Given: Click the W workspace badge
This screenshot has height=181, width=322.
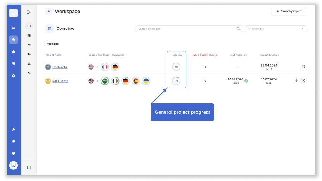Looking at the screenshot, I should 49,11.
